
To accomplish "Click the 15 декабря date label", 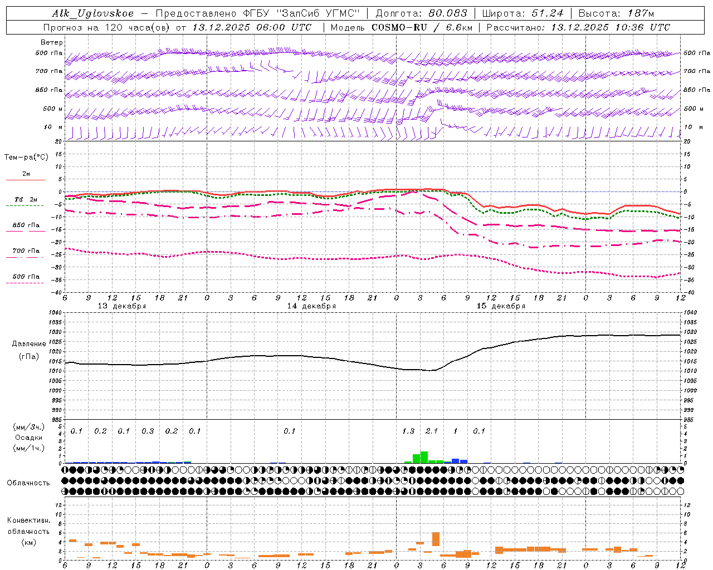I will click(x=501, y=306).
